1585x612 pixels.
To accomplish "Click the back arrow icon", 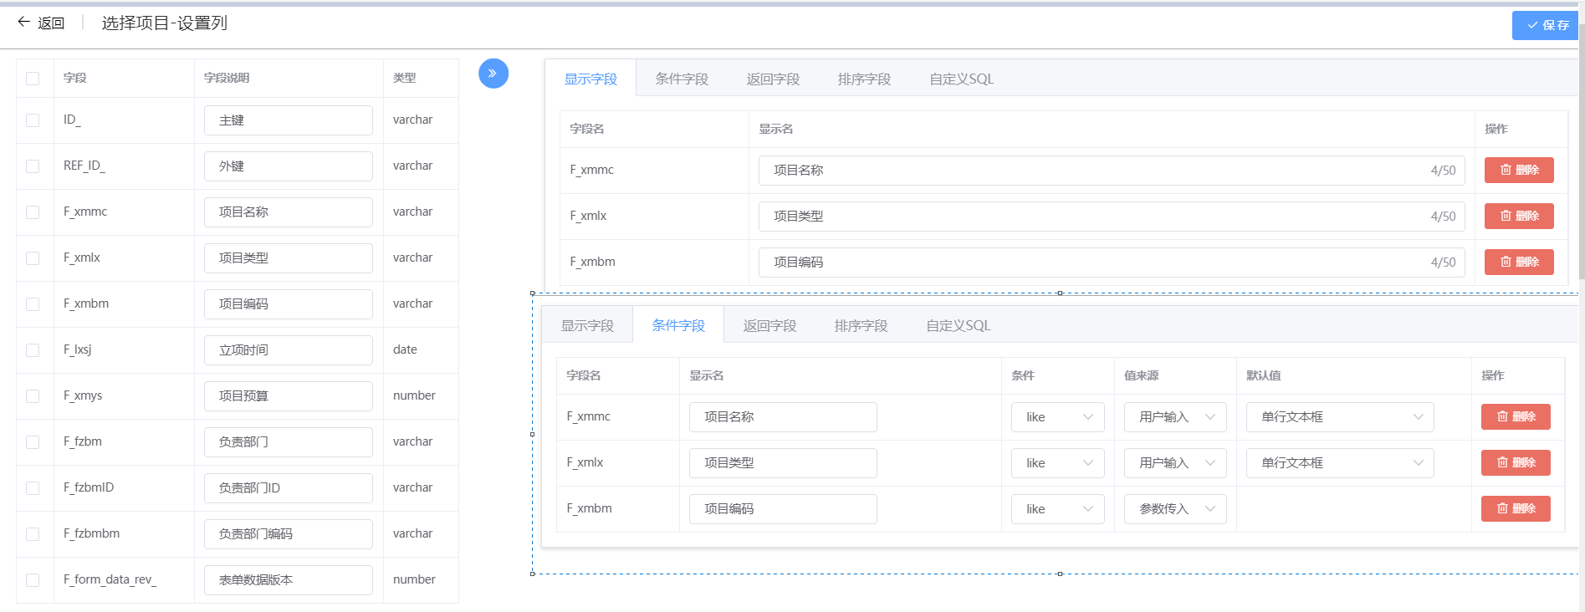I will tap(23, 23).
